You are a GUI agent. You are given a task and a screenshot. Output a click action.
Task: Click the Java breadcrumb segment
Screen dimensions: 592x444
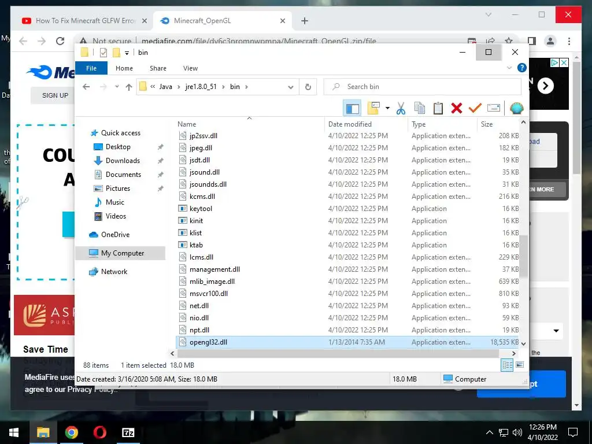166,87
